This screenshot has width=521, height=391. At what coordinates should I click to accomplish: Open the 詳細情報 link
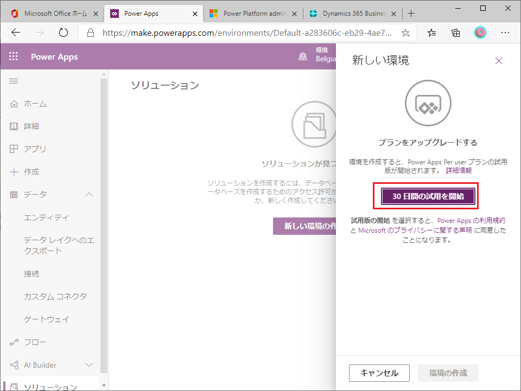tap(459, 171)
